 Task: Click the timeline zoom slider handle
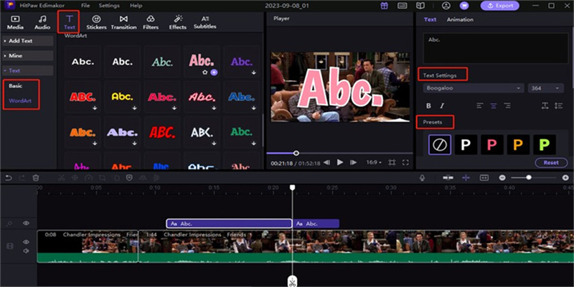[529, 177]
